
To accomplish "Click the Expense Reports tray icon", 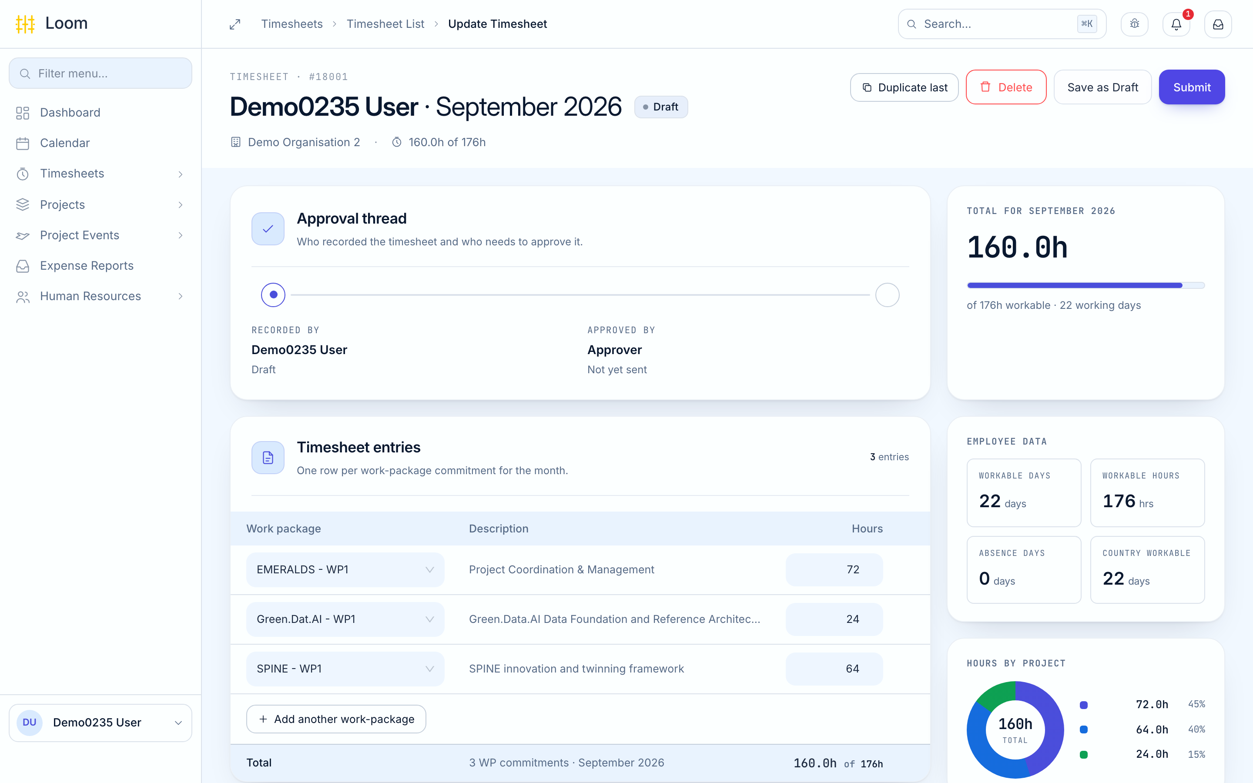I will point(23,266).
